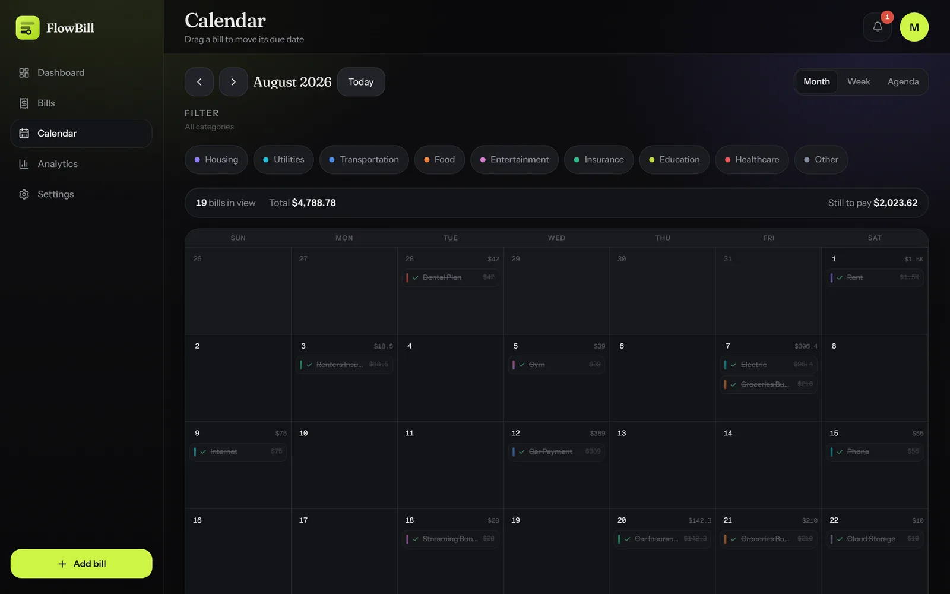The image size is (950, 594).
Task: Click the FlowBill logo icon
Action: [27, 28]
